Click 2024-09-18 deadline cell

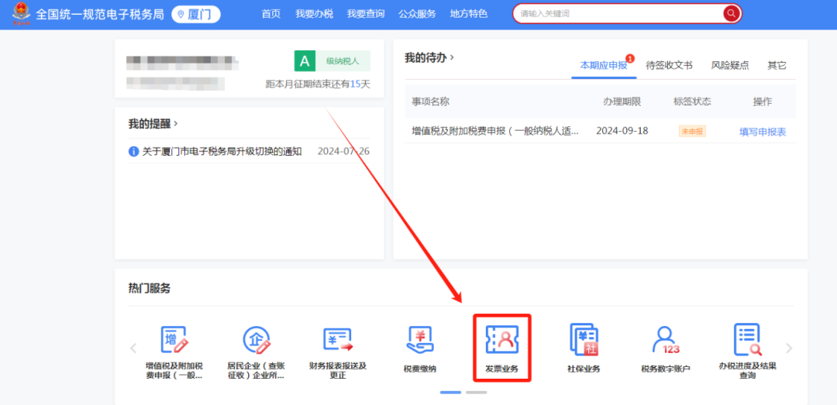(x=622, y=131)
